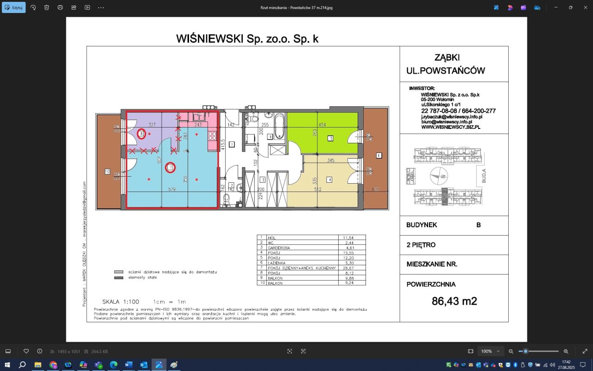Open the Wi-Fi network tray icon
Viewport: 593px width, 371px height.
click(x=545, y=365)
